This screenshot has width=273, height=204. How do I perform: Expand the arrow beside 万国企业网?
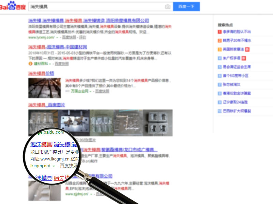(90, 91)
